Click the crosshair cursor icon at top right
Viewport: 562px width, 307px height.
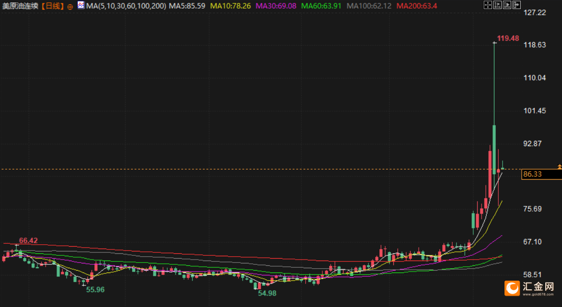coord(488,5)
